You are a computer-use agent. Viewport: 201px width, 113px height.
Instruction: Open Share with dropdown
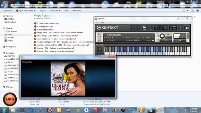(x=55, y=11)
